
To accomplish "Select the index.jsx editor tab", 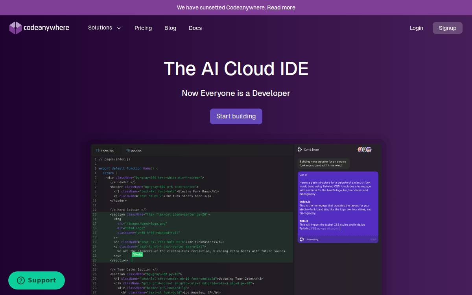I will (x=105, y=150).
